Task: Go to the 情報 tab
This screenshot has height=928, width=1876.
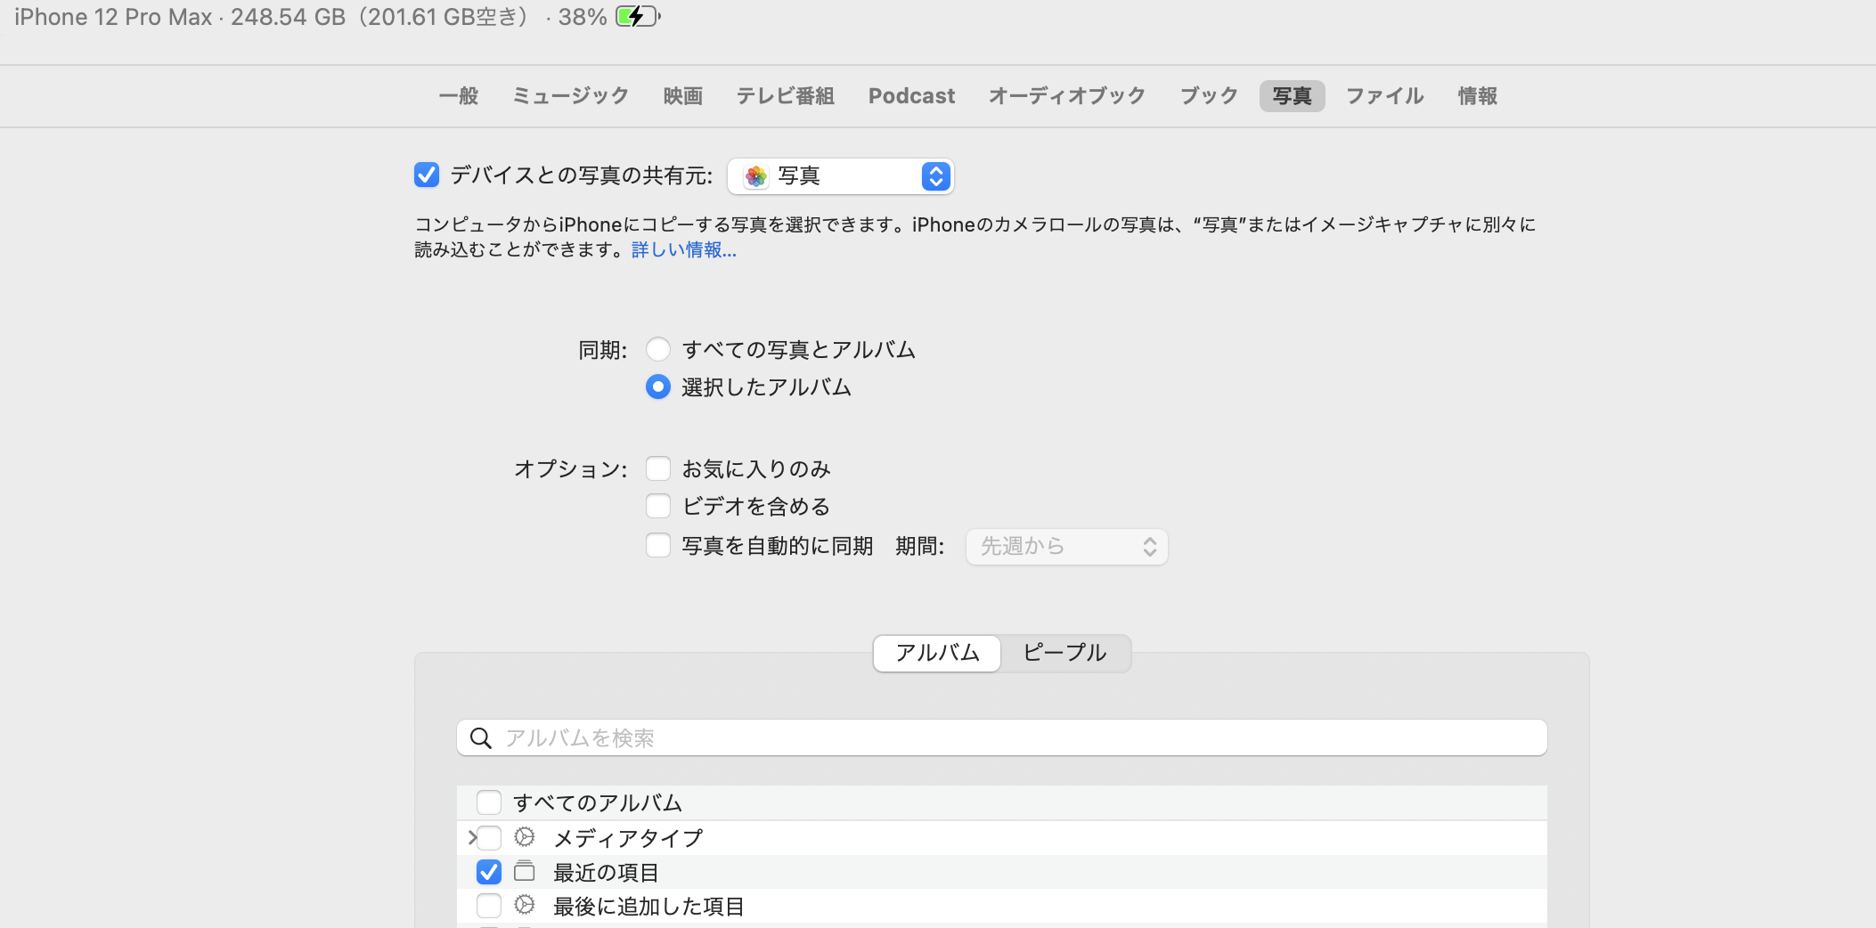Action: (1478, 96)
